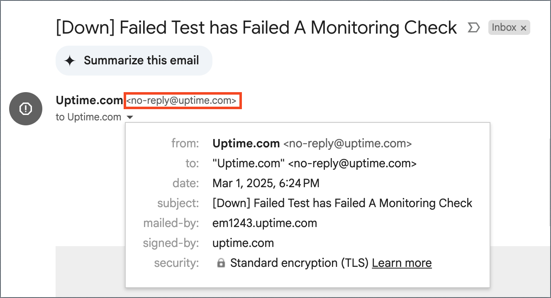
Task: Click the 'to Uptime.com' recipient line
Action: (88, 117)
